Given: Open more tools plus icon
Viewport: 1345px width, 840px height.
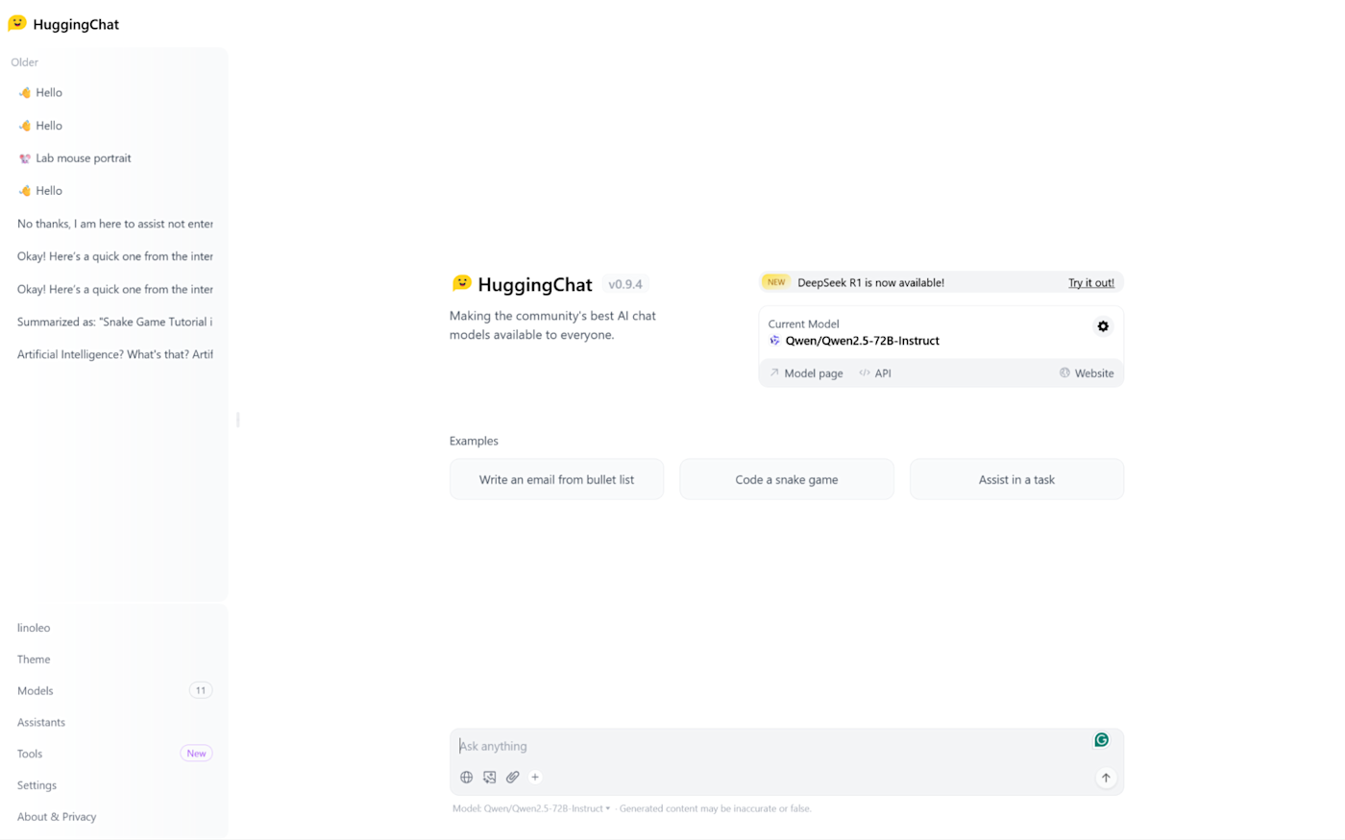Looking at the screenshot, I should pyautogui.click(x=535, y=778).
